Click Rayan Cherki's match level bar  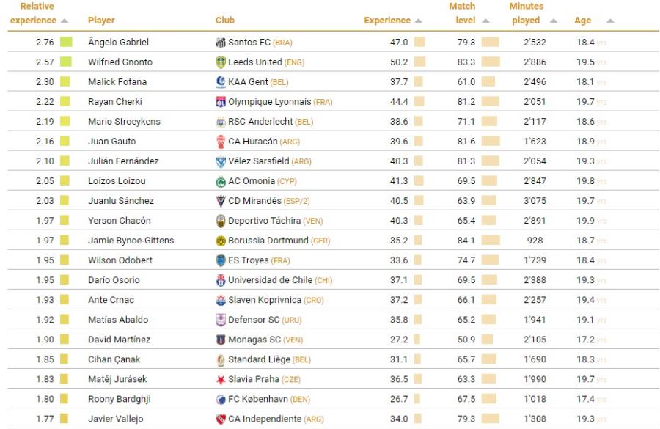tap(490, 102)
